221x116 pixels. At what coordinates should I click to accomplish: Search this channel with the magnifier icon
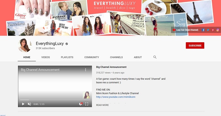[x=155, y=57]
